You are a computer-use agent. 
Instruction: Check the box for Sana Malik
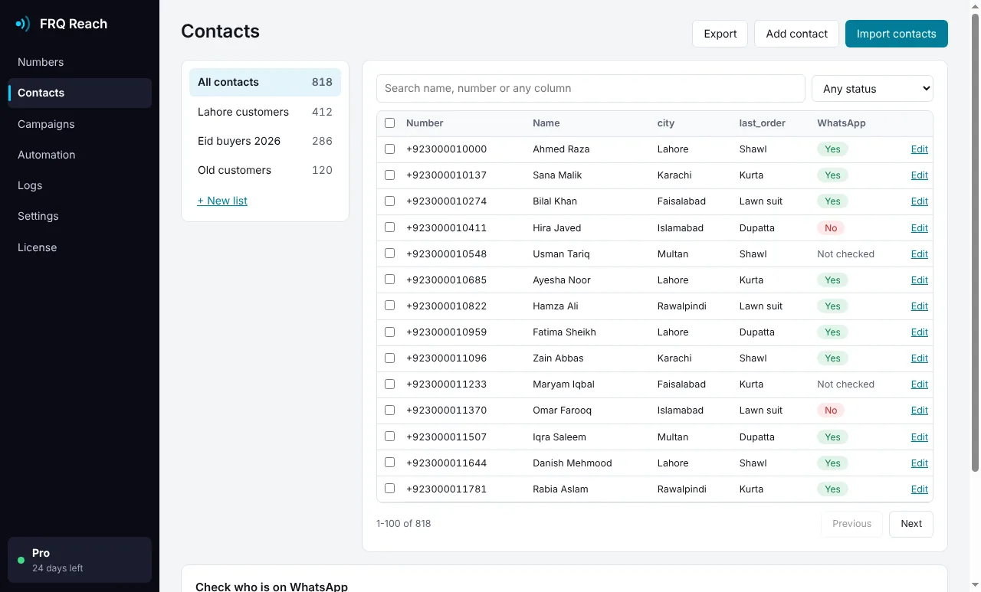click(389, 175)
